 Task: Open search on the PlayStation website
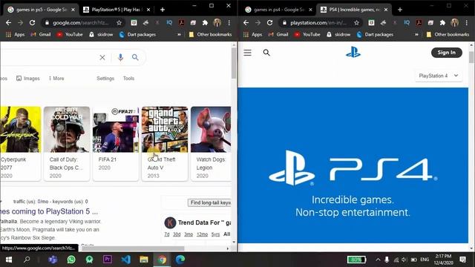[266, 53]
